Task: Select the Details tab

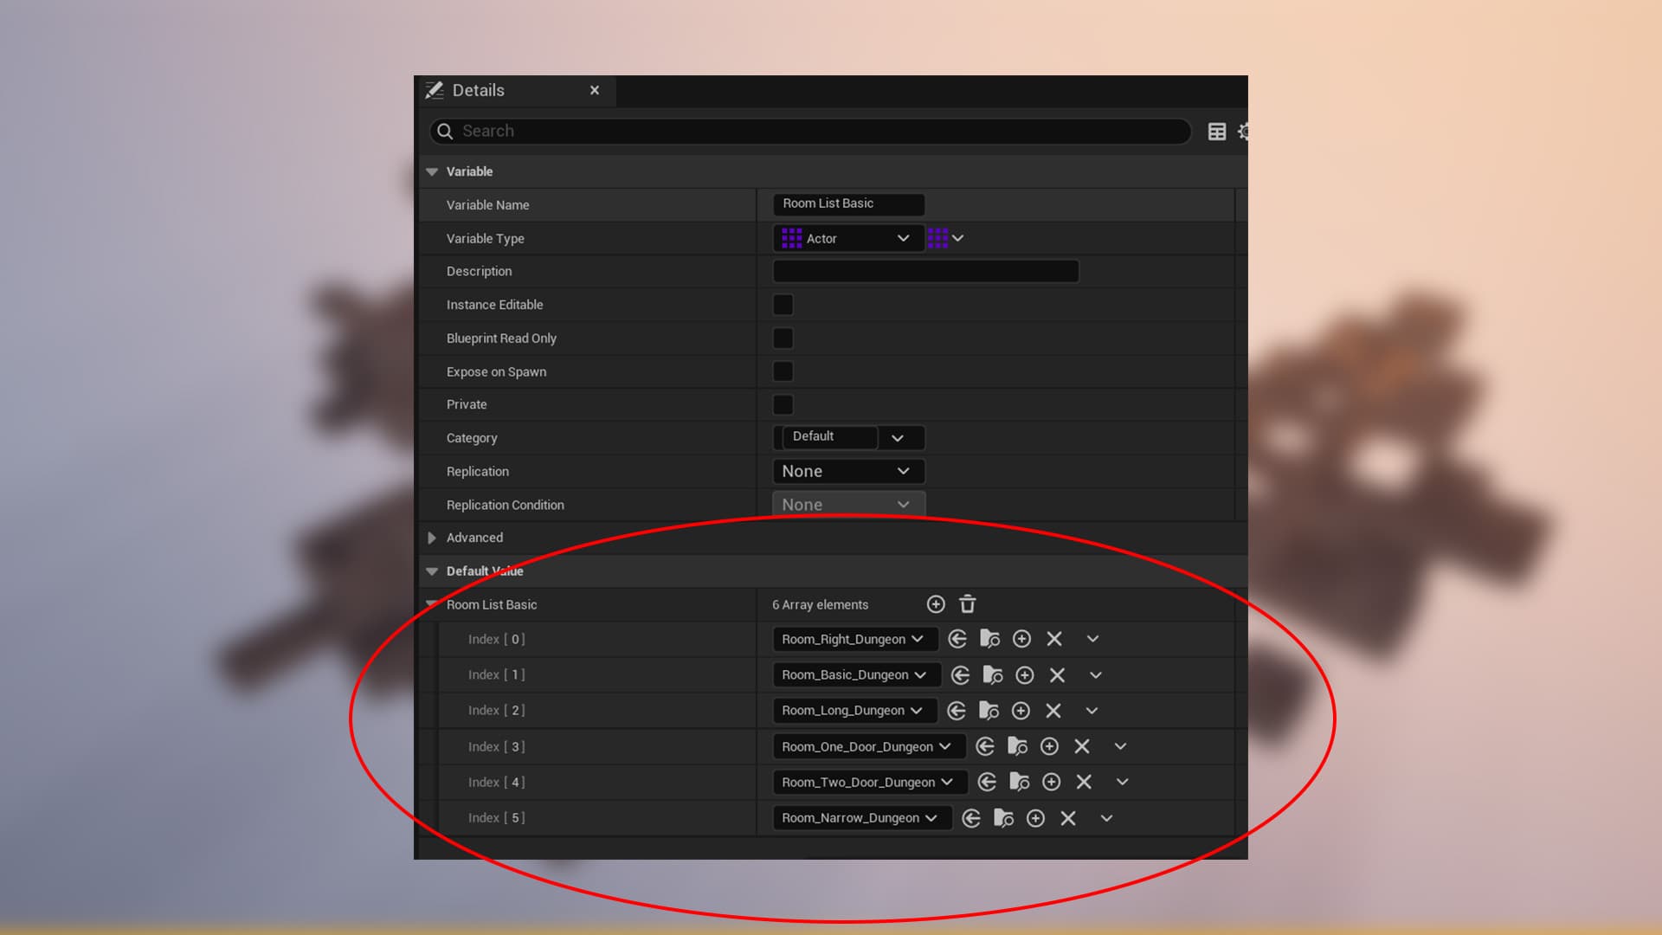Action: pyautogui.click(x=479, y=90)
